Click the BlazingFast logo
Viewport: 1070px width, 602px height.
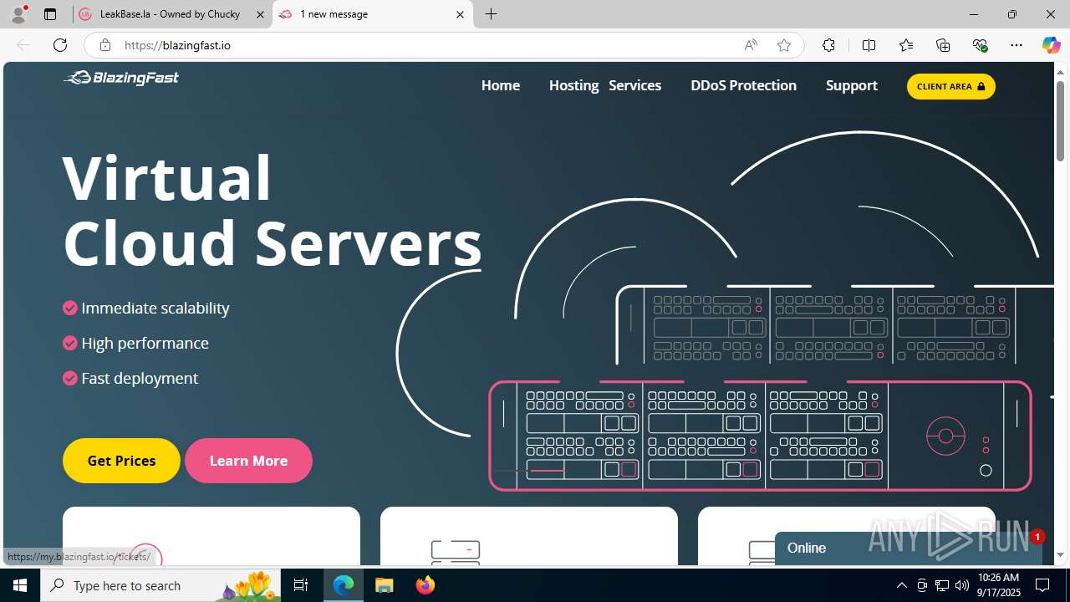(x=121, y=78)
